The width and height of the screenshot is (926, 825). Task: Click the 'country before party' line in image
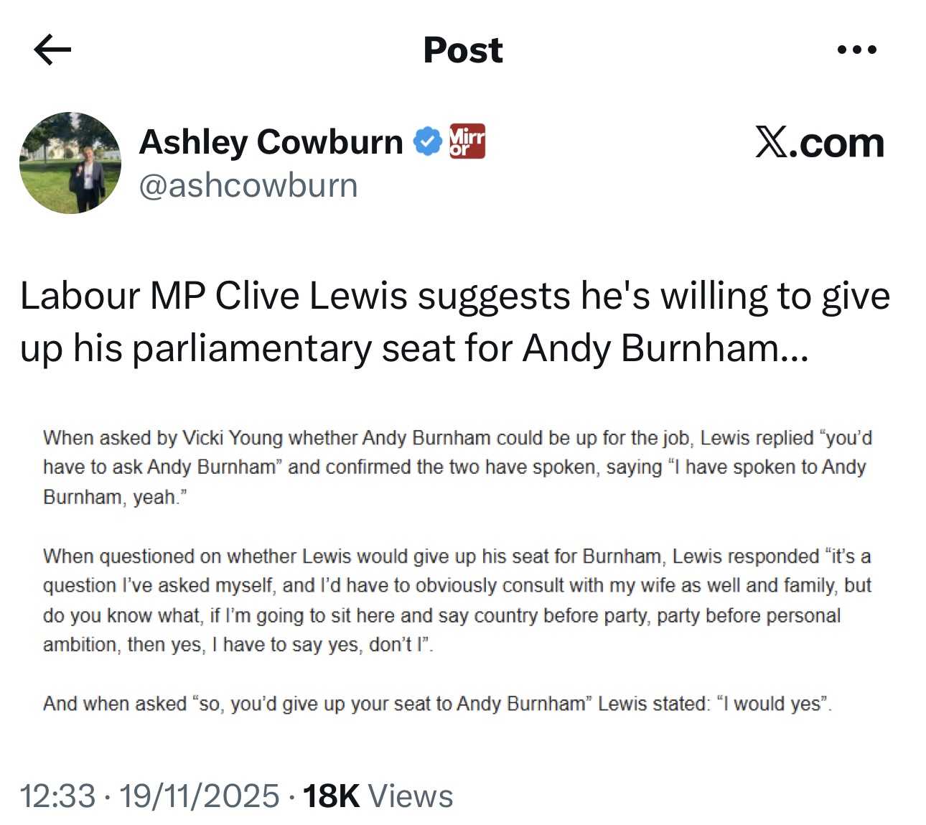(x=441, y=615)
